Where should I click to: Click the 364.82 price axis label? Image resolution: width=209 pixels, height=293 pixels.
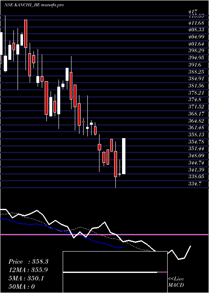click(196, 121)
